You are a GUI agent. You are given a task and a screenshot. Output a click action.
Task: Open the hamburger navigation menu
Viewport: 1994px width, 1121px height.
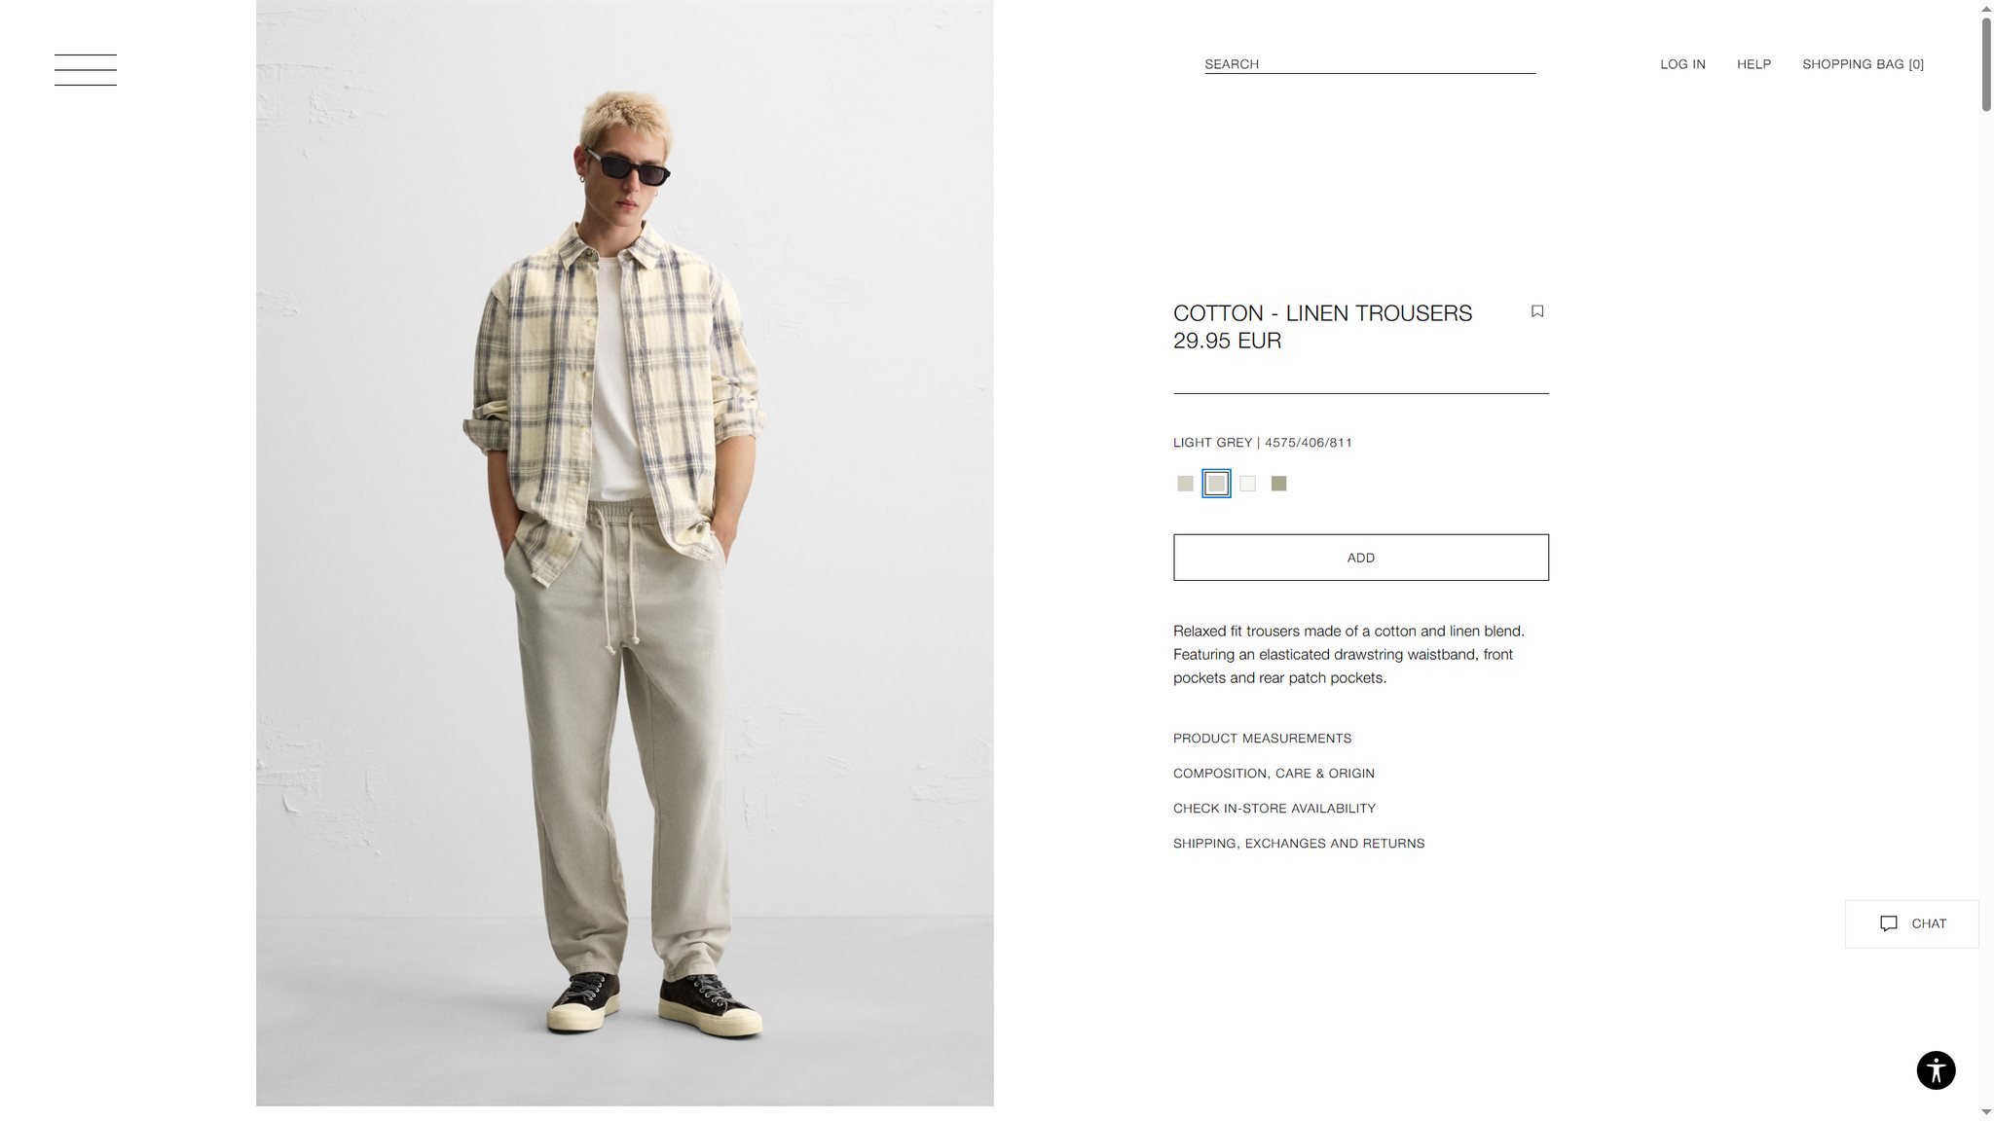pos(86,70)
